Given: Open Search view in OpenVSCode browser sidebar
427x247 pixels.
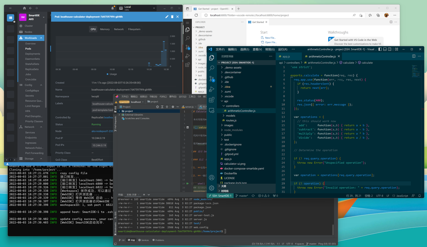Looking at the screenshot, I should click(x=187, y=38).
